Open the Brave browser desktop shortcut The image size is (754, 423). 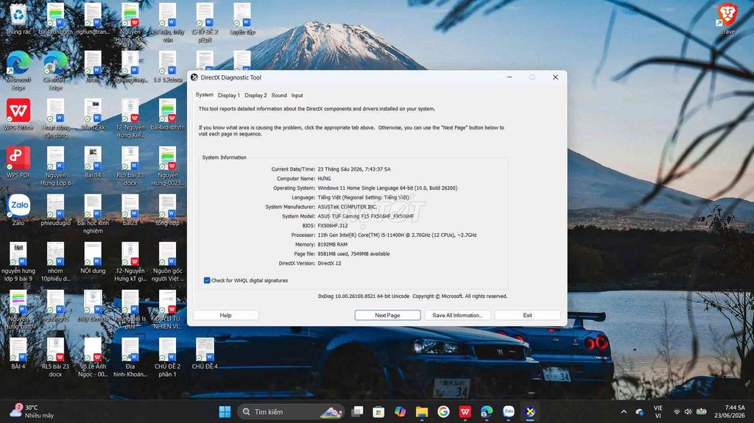pos(727,19)
